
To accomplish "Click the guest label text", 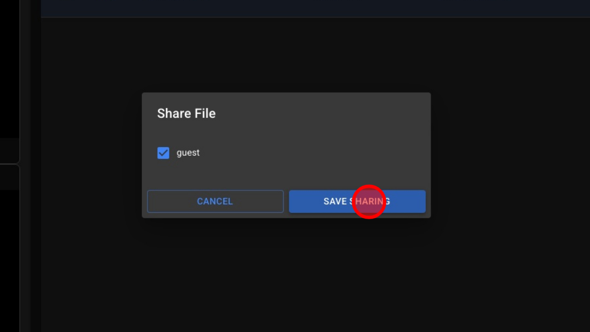I will click(x=188, y=153).
